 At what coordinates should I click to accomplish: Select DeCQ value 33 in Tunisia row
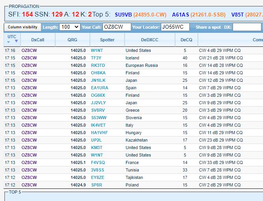pos(185,170)
